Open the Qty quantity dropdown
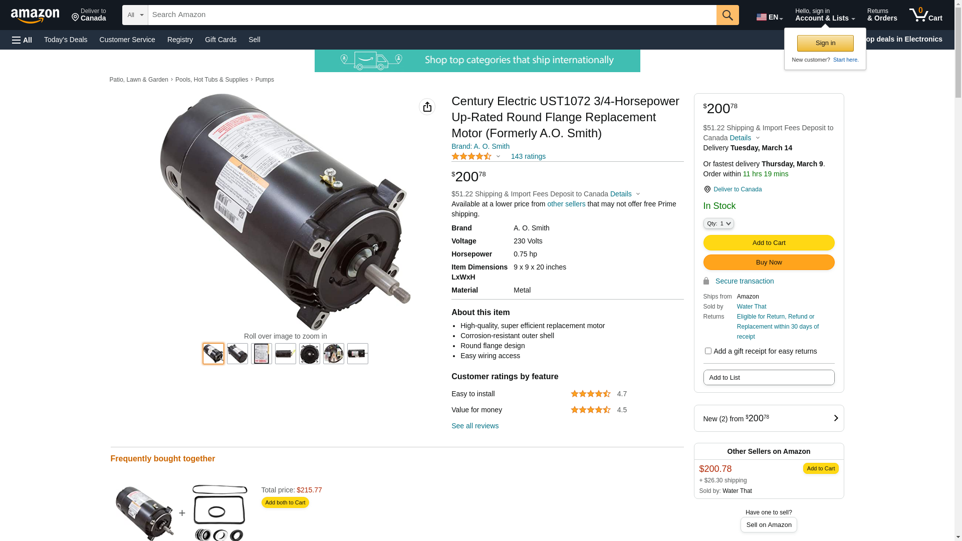 (718, 223)
